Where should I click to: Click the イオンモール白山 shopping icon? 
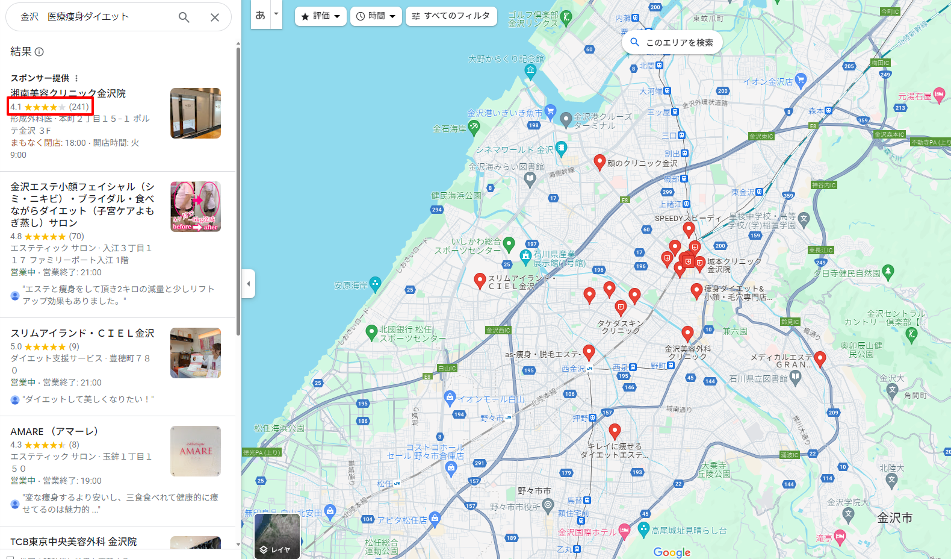pyautogui.click(x=450, y=397)
